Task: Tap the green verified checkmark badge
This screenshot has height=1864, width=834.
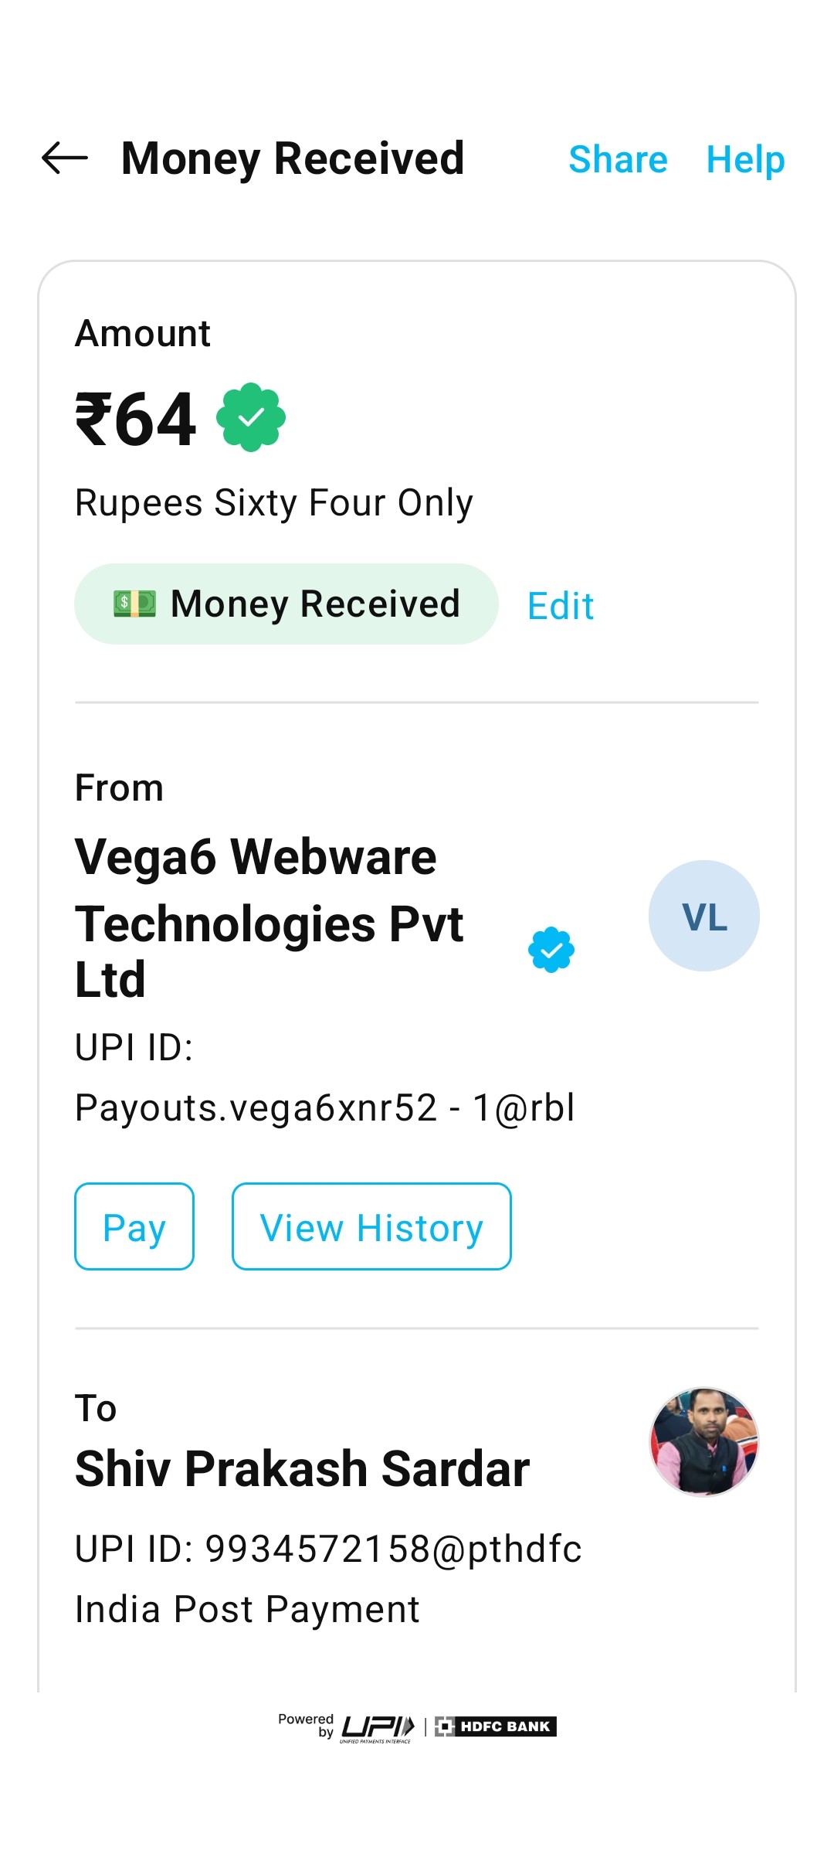Action: 251,417
